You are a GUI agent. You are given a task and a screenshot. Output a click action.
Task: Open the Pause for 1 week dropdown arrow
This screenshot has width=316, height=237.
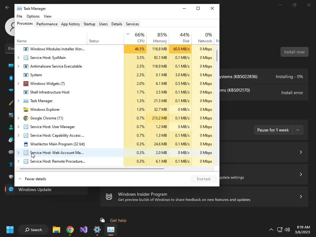(x=298, y=130)
